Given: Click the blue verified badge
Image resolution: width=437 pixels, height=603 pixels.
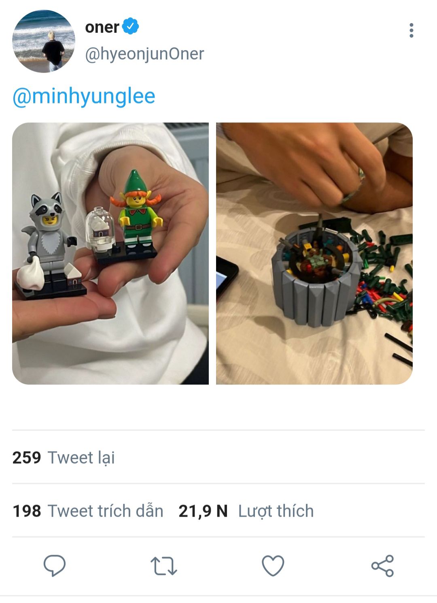Looking at the screenshot, I should click(131, 27).
